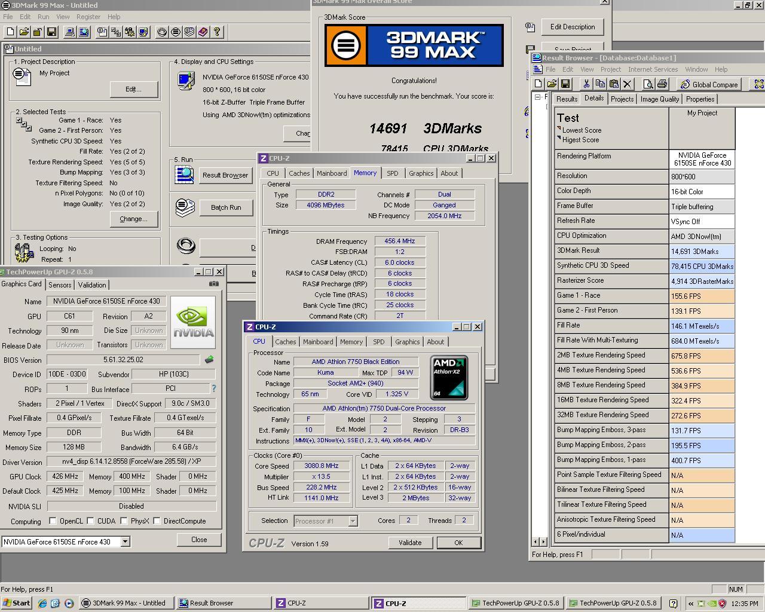Toggle DirectCompute checkbox in GPU-Z
Viewport: 765px width, 612px height.
click(x=157, y=521)
